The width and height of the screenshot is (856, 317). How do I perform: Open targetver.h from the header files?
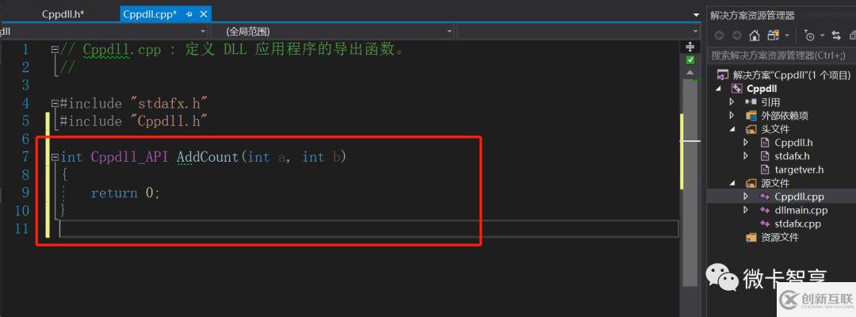pyautogui.click(x=799, y=170)
